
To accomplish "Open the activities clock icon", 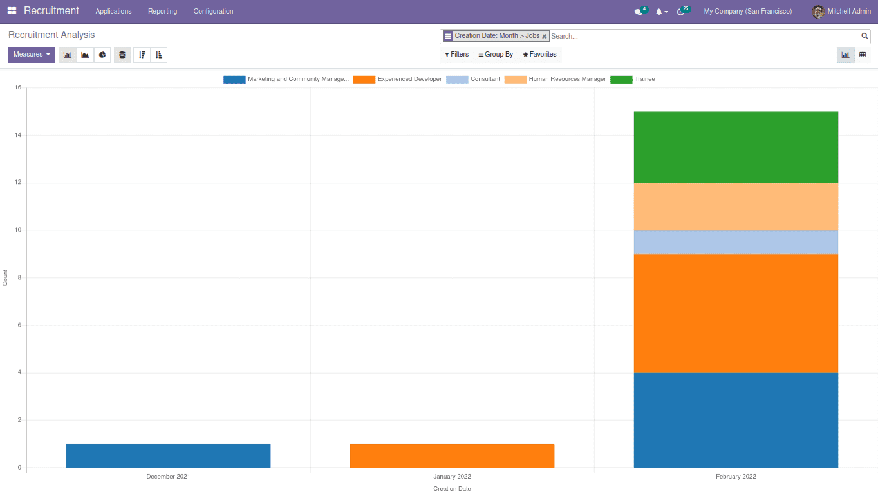I will (681, 12).
